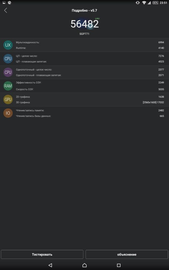Select the orange IO category icon
The width and height of the screenshot is (169, 270).
[8, 113]
